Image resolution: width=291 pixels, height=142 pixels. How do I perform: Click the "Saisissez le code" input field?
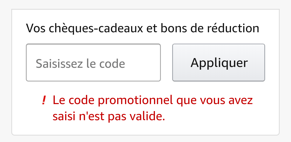[93, 62]
